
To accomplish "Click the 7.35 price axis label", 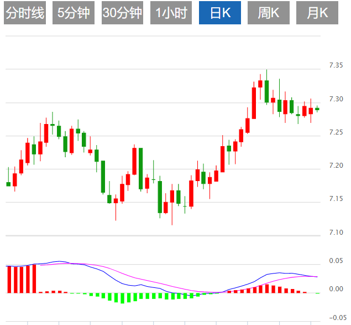I will 336,65.
